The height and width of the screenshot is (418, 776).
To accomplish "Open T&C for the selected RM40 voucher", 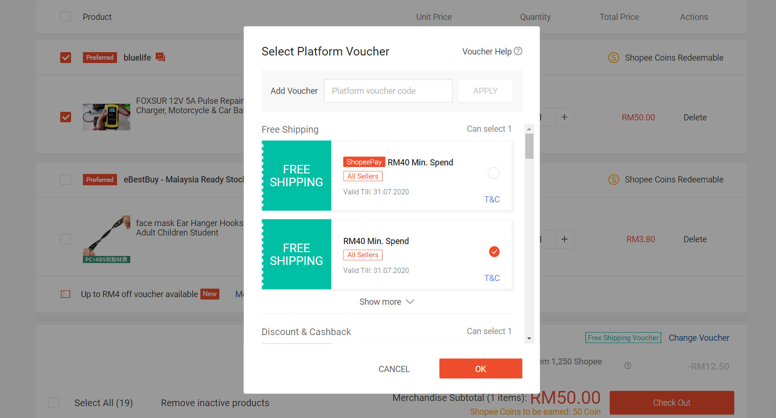I will [492, 278].
